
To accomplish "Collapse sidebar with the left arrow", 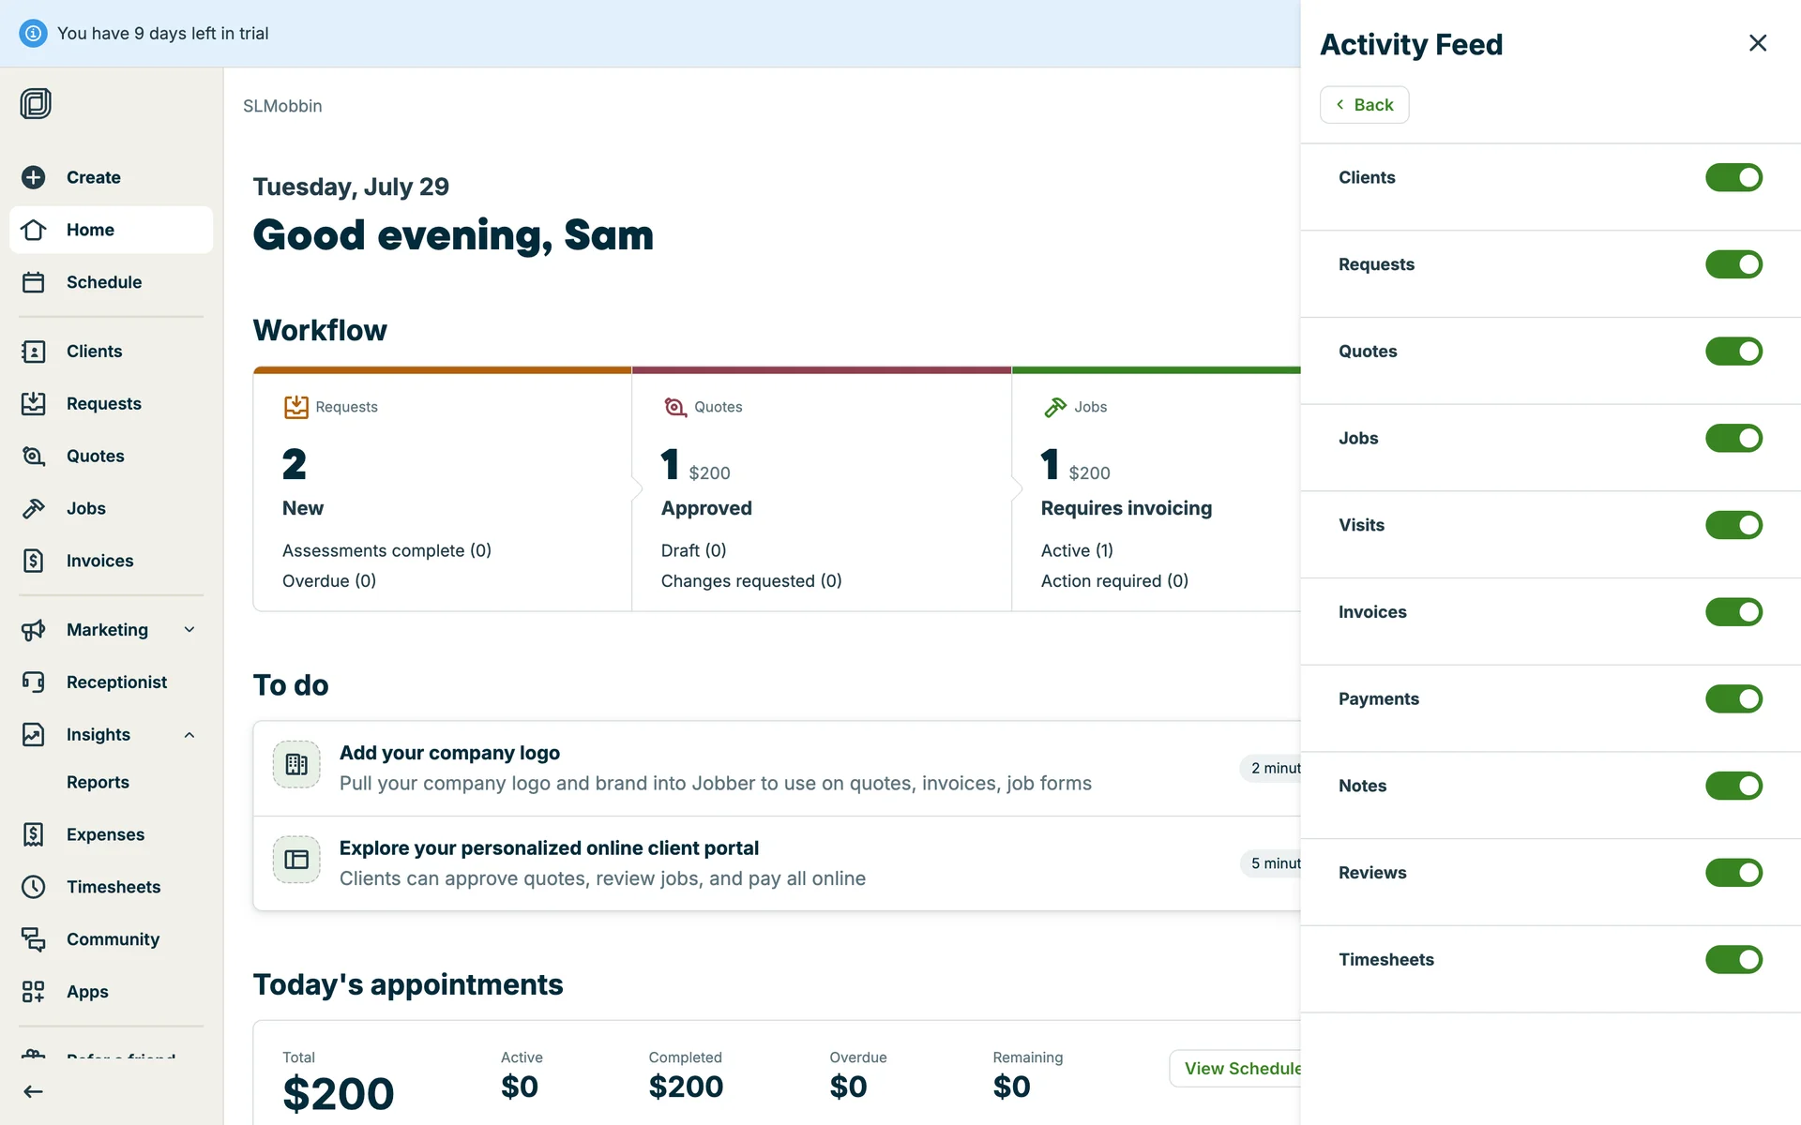I will pyautogui.click(x=34, y=1091).
